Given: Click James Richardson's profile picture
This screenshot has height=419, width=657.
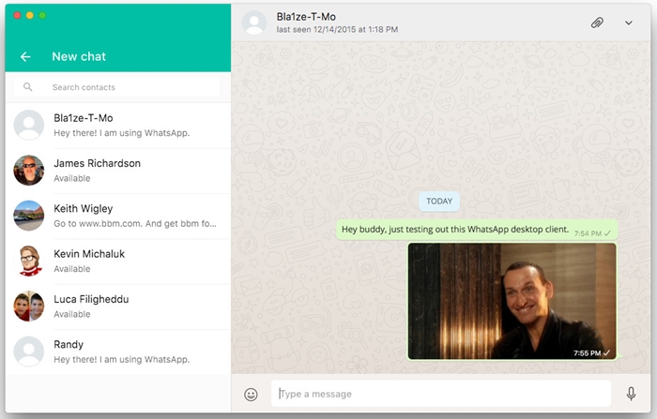Looking at the screenshot, I should coord(29,170).
